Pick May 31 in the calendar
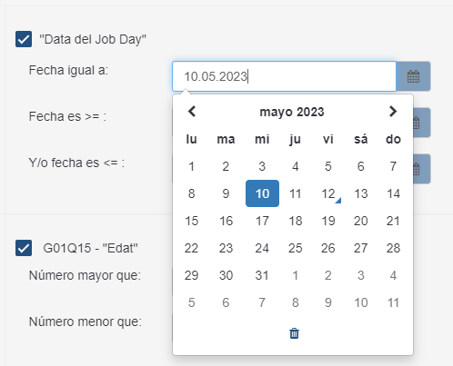This screenshot has height=366, width=453. (262, 275)
